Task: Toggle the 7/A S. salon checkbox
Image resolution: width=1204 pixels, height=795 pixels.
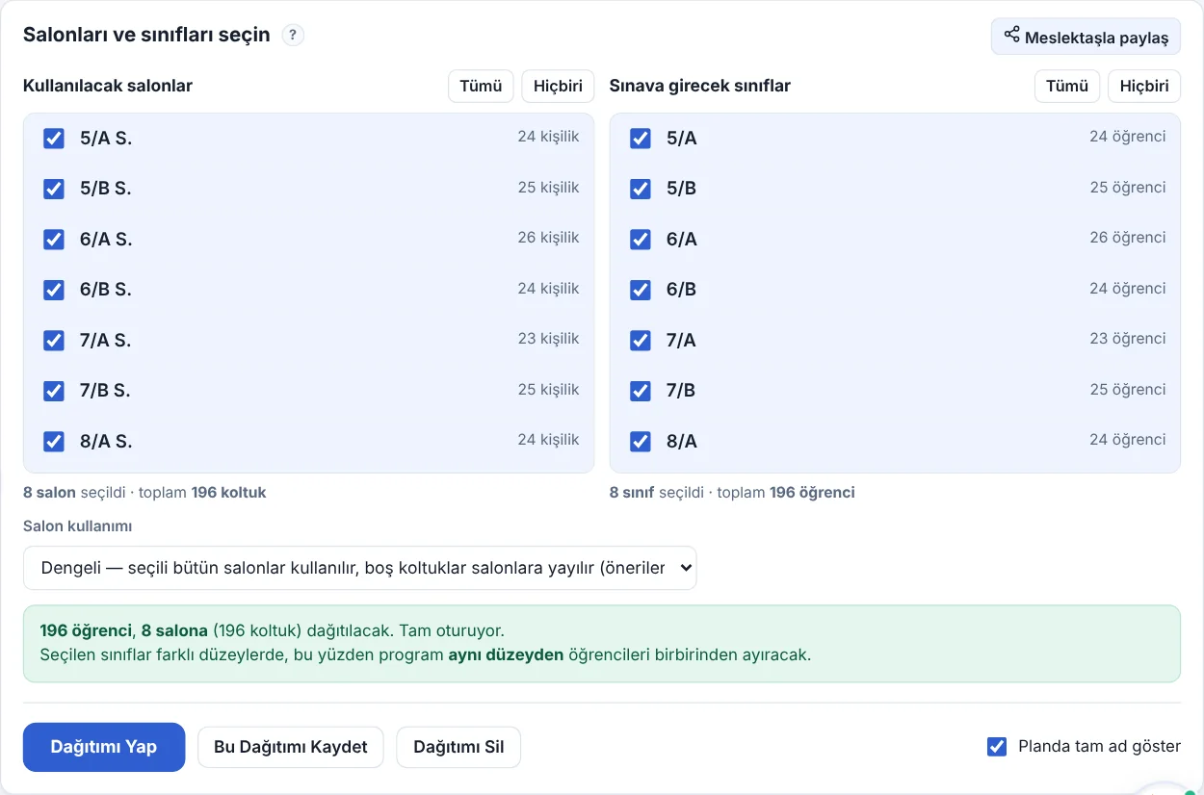Action: click(54, 341)
